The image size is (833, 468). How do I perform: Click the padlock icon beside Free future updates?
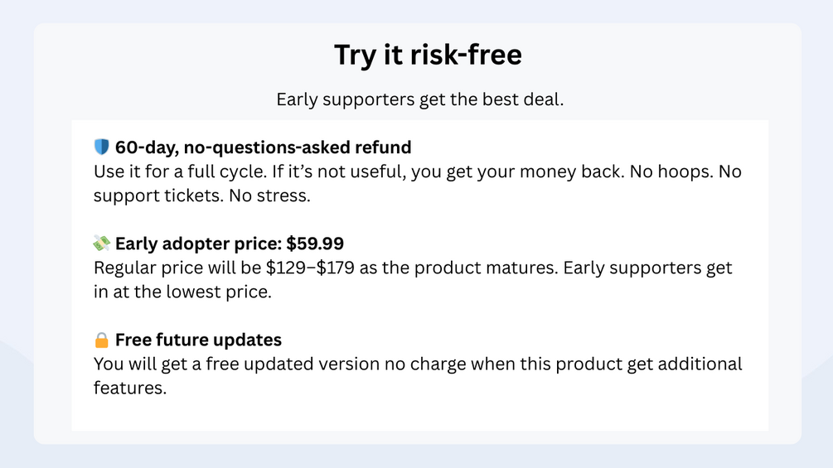[x=102, y=340]
